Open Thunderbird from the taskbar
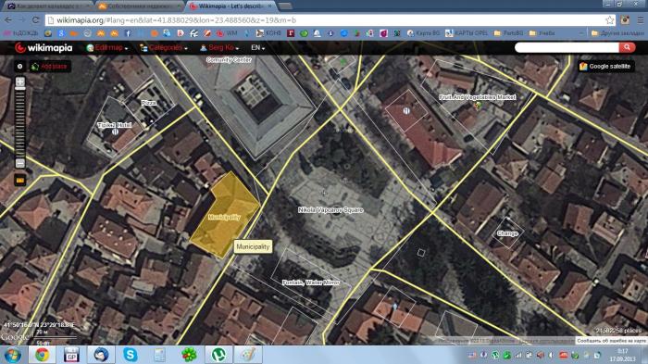Viewport: 648px width, 364px height. tap(101, 355)
